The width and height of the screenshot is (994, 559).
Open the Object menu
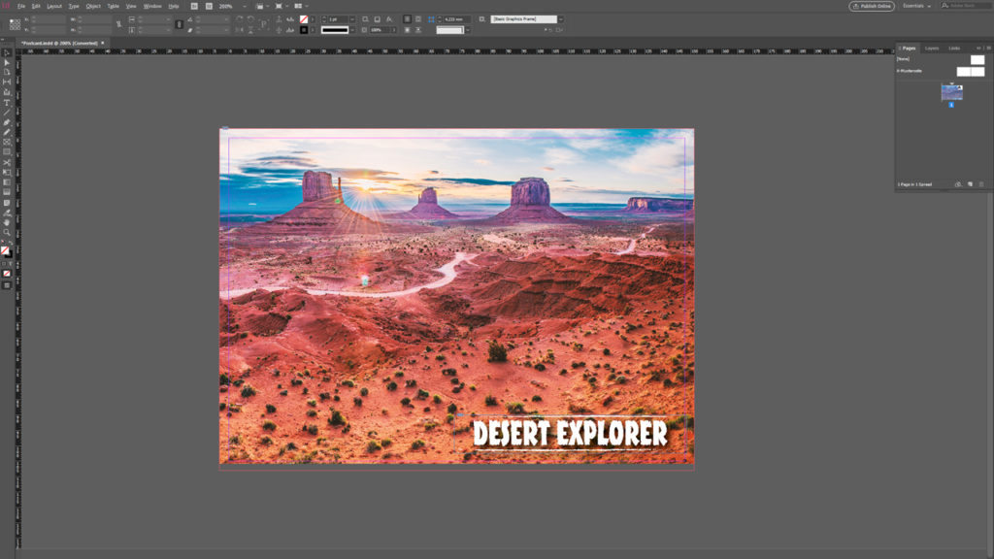tap(95, 5)
